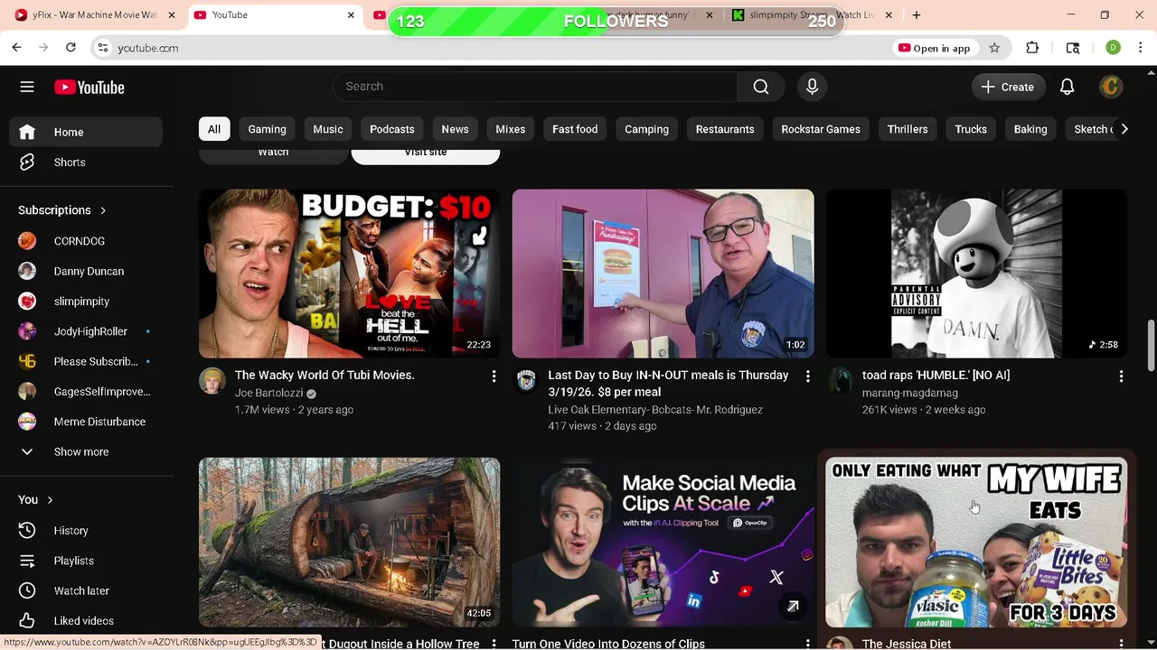Screen dimensions: 1157x650
Task: Select the Rockstar Games filter chip
Action: [821, 129]
